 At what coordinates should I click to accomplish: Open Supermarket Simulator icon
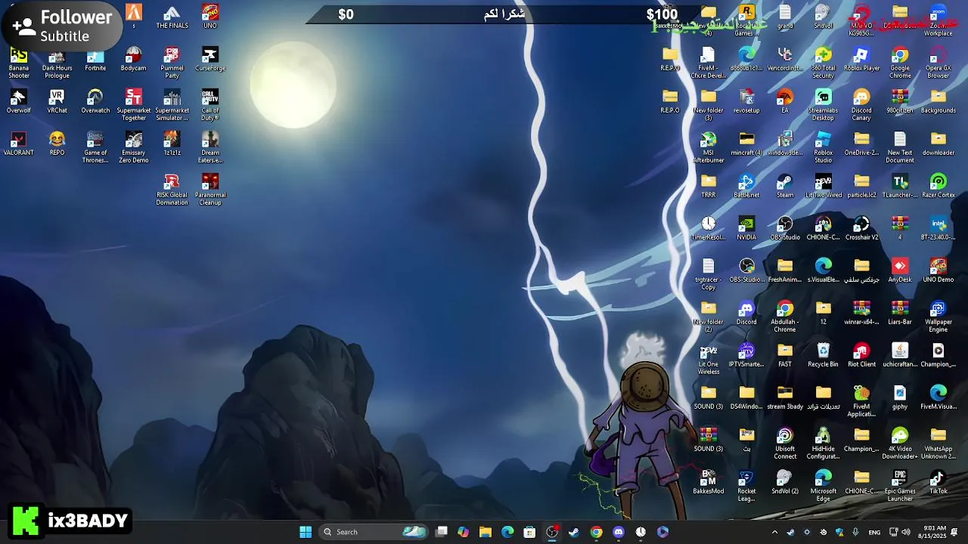172,105
